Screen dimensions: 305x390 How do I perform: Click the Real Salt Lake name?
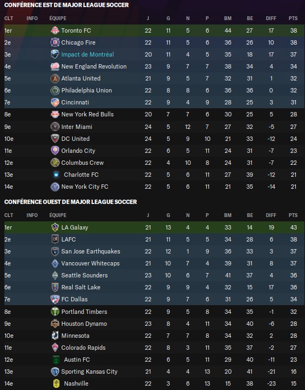click(x=81, y=287)
